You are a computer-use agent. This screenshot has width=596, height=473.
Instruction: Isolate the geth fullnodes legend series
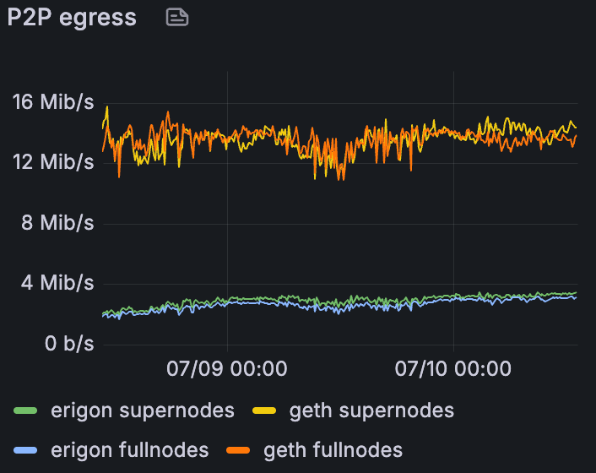[333, 450]
